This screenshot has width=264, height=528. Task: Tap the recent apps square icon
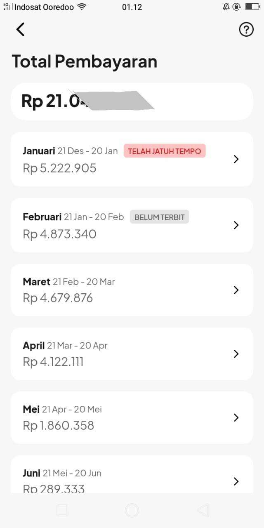62,510
